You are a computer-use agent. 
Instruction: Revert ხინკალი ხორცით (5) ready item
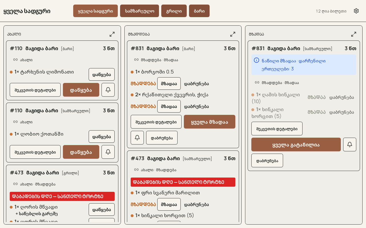pos(342,112)
